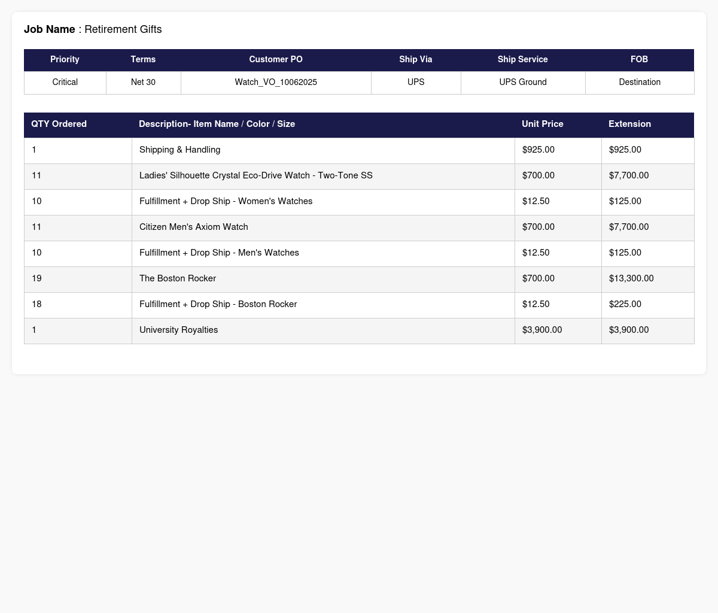This screenshot has width=718, height=613.
Task: Select quantity 19 for The Boston Rocker
Action: pyautogui.click(x=78, y=279)
